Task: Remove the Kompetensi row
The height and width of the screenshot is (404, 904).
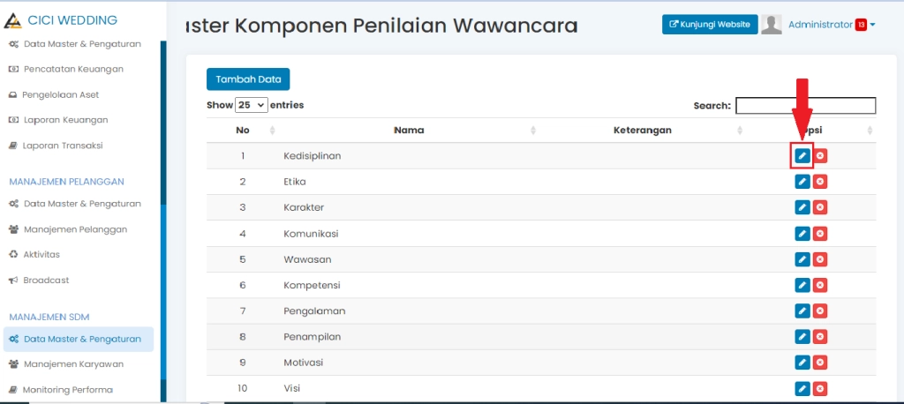Action: 820,285
